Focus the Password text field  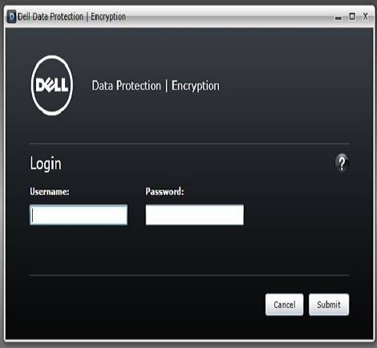[195, 215]
